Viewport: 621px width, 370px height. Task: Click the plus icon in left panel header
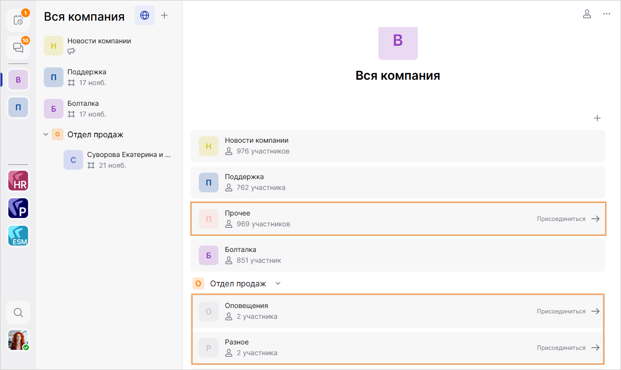click(165, 16)
